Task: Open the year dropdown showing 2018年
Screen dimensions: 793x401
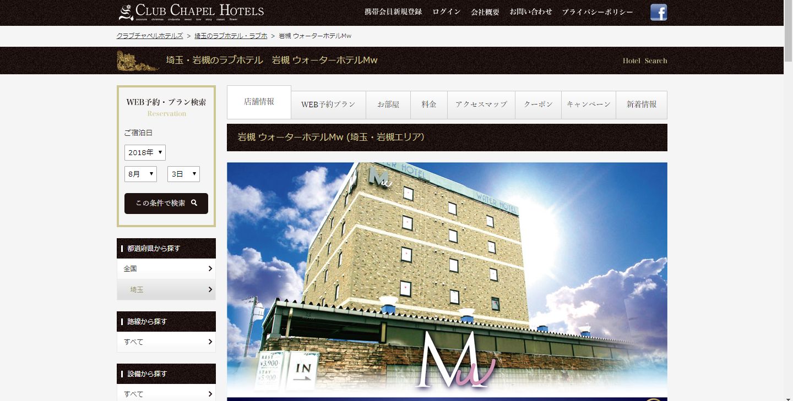Action: 145,152
